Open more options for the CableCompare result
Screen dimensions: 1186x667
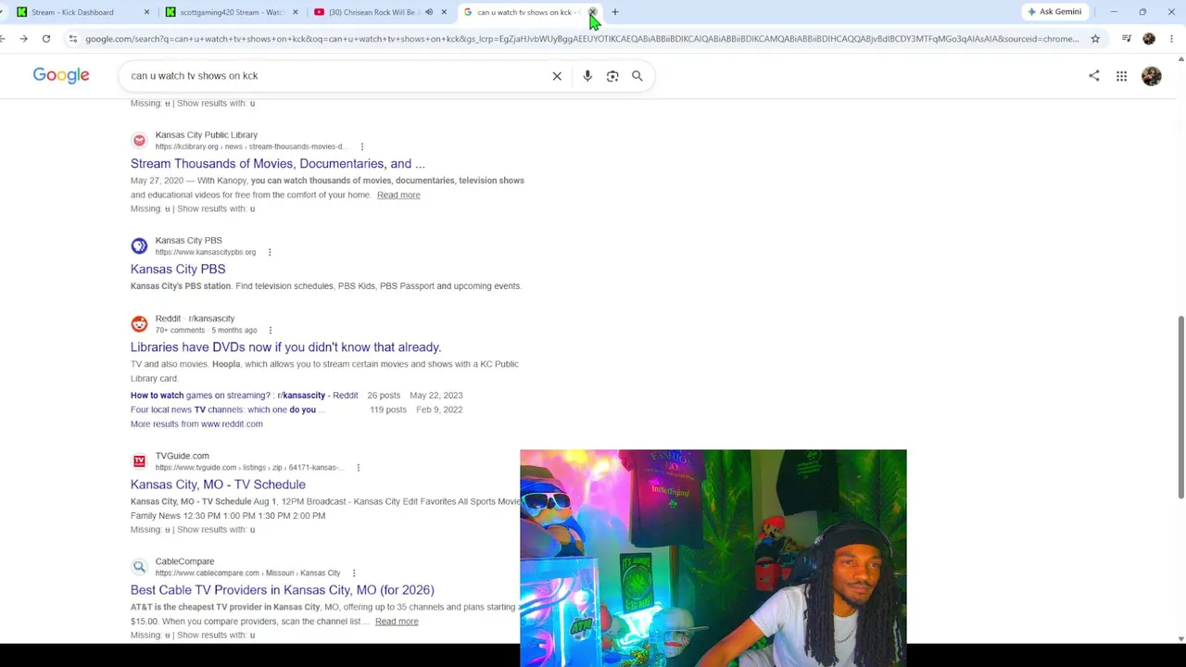pyautogui.click(x=354, y=573)
